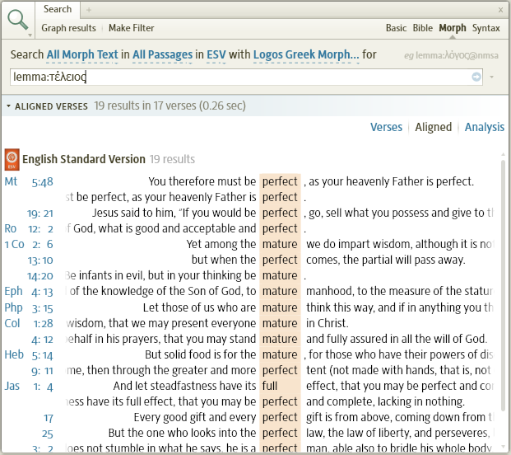Click '19 results in 17 verses' summary
The image size is (511, 455).
[x=170, y=106]
